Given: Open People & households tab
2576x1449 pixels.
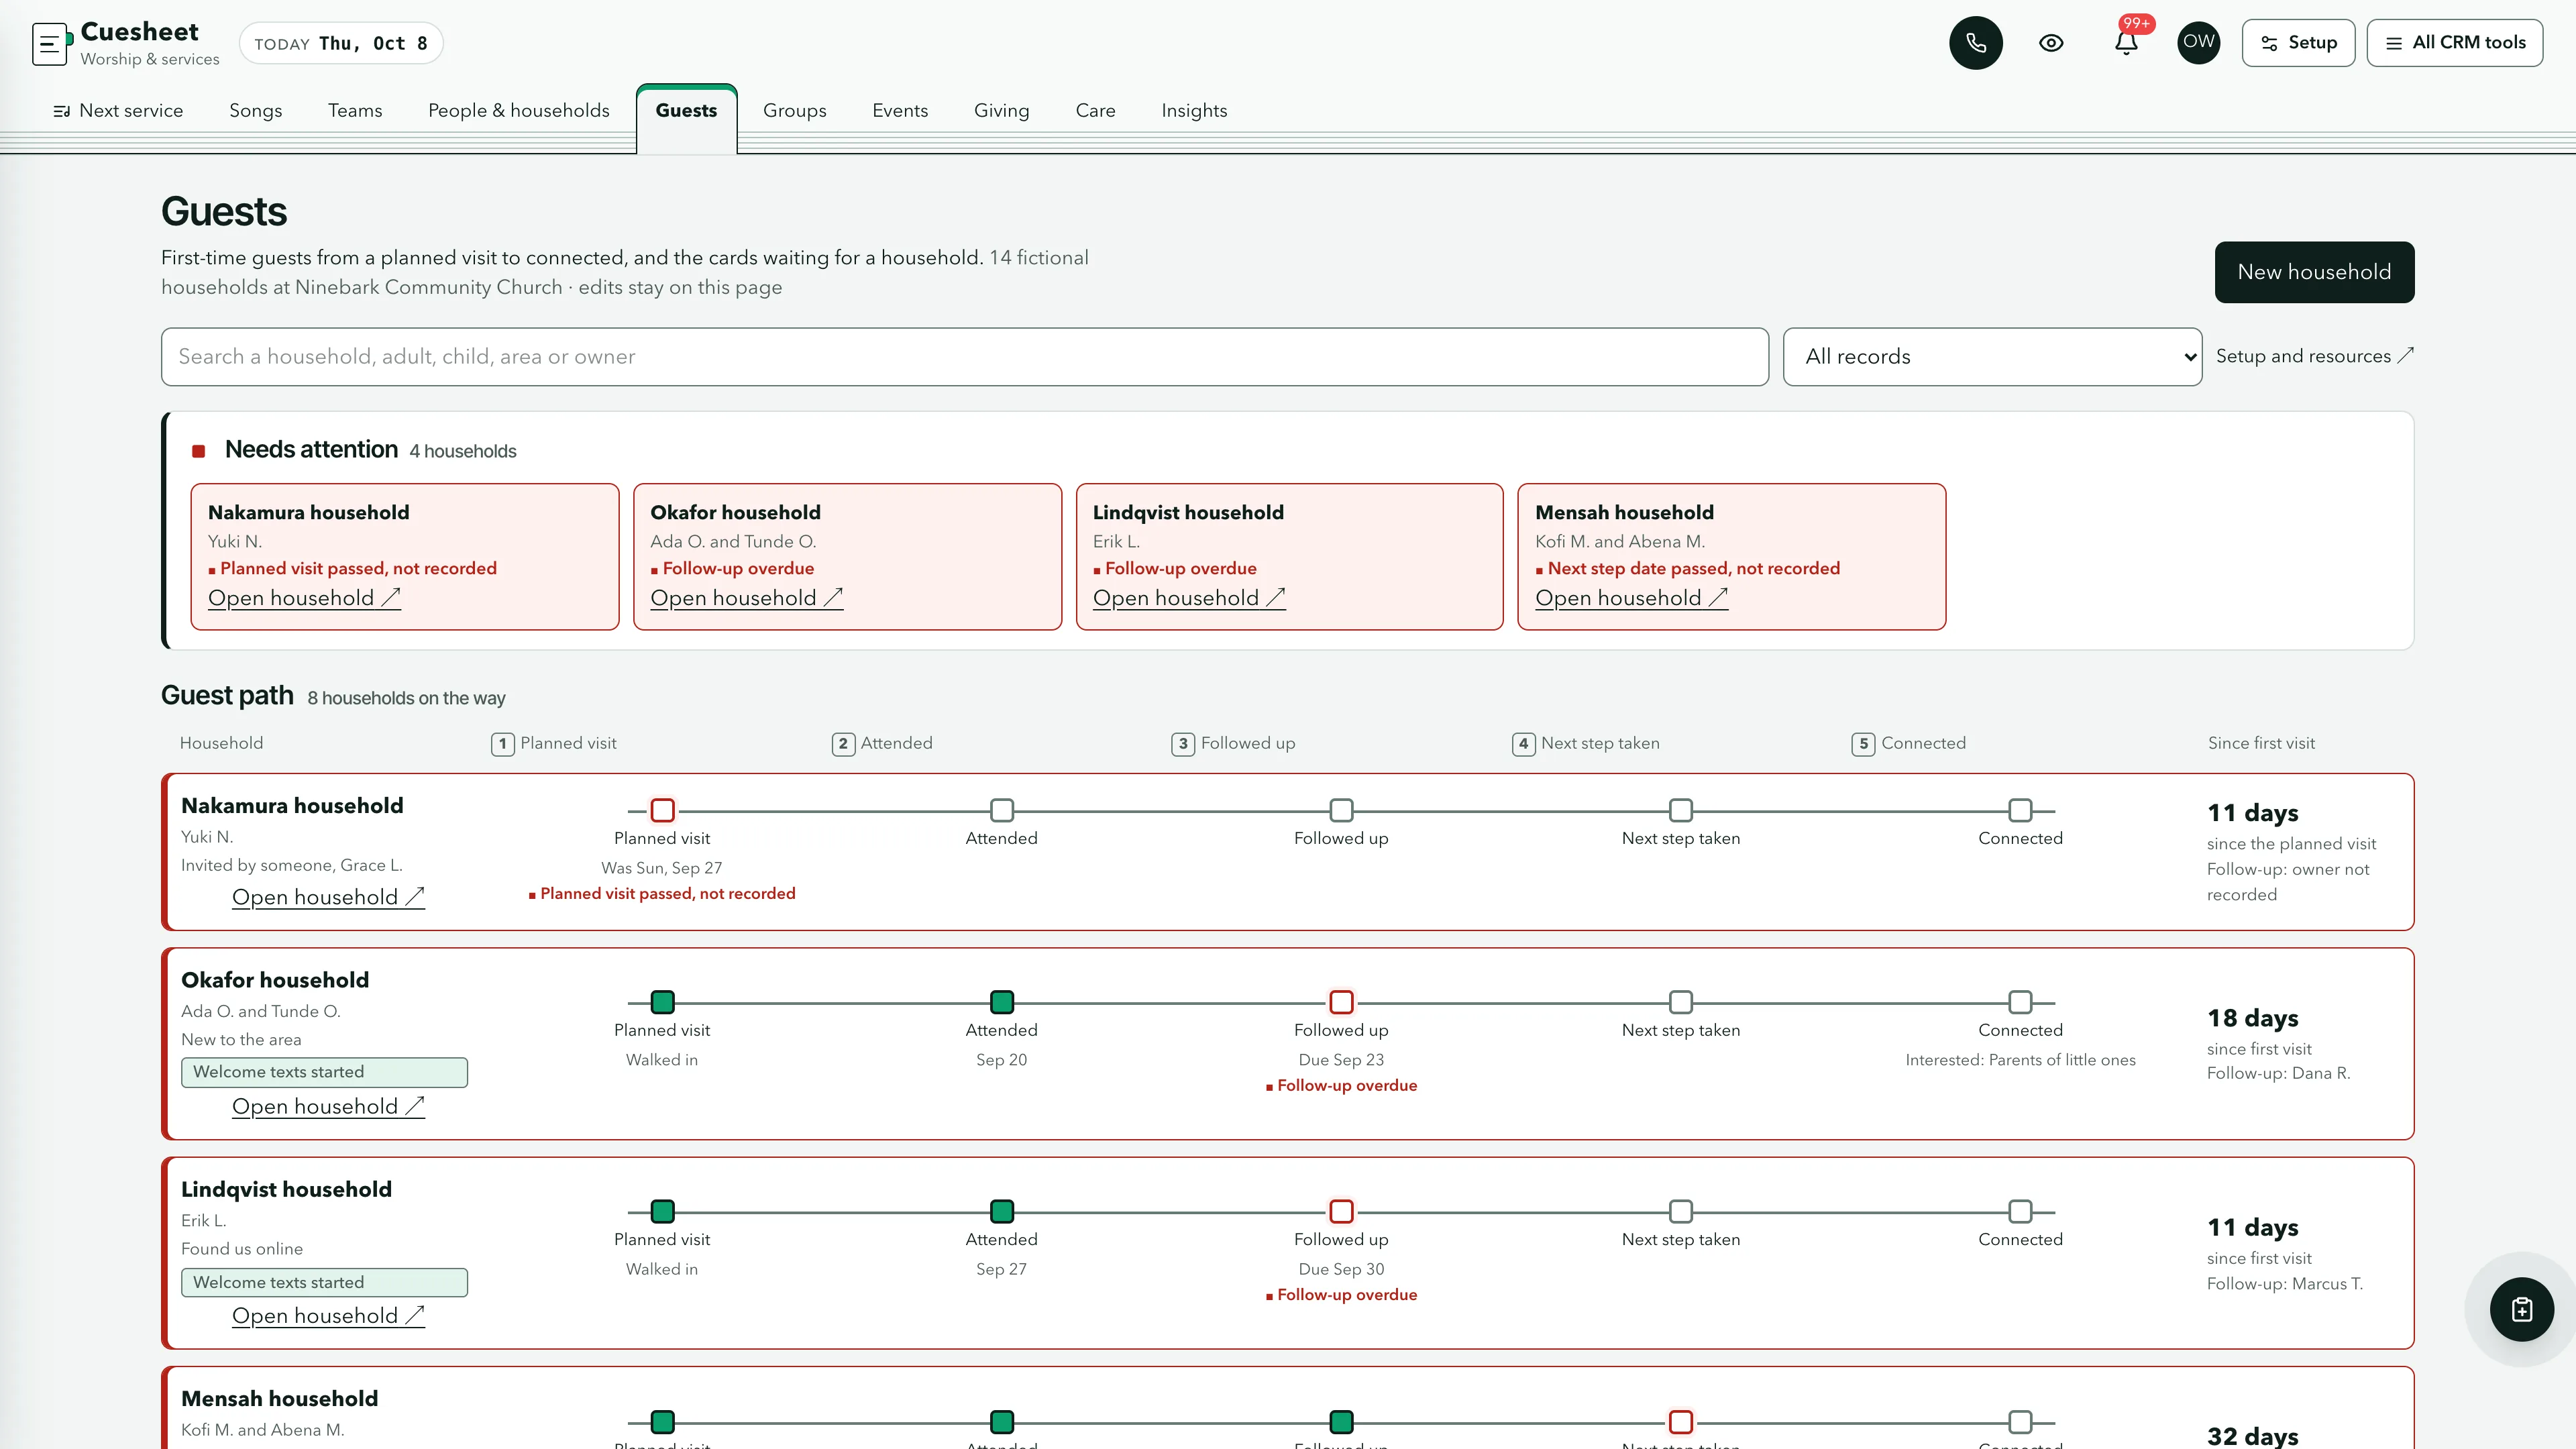Looking at the screenshot, I should pyautogui.click(x=518, y=111).
